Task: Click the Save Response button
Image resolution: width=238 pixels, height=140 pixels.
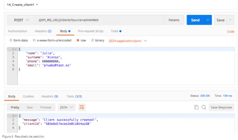Action: (221, 107)
